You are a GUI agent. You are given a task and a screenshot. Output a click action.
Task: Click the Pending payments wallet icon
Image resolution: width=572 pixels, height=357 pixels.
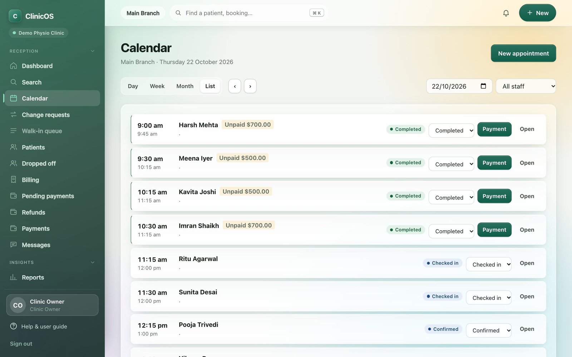coord(14,196)
